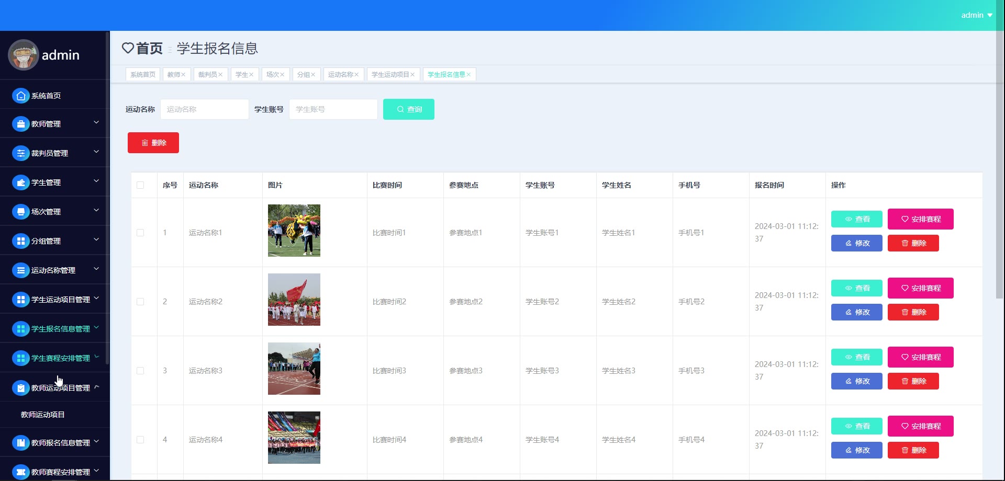Collapse the 教师运动项目管理 sidebar menu

(x=54, y=387)
